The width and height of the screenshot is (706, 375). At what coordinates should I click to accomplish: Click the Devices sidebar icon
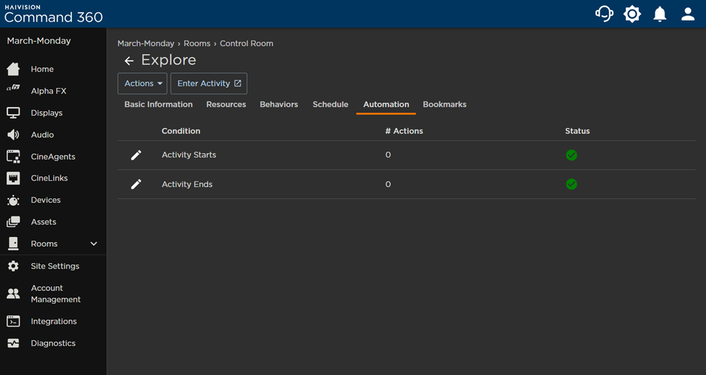(x=13, y=200)
